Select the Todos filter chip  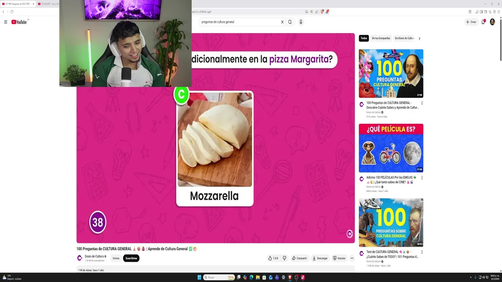[364, 38]
